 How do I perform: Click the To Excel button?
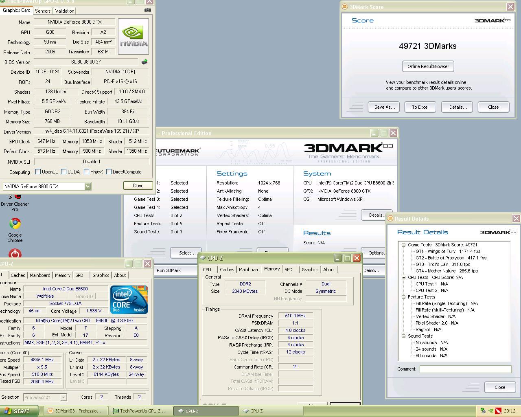coord(420,107)
